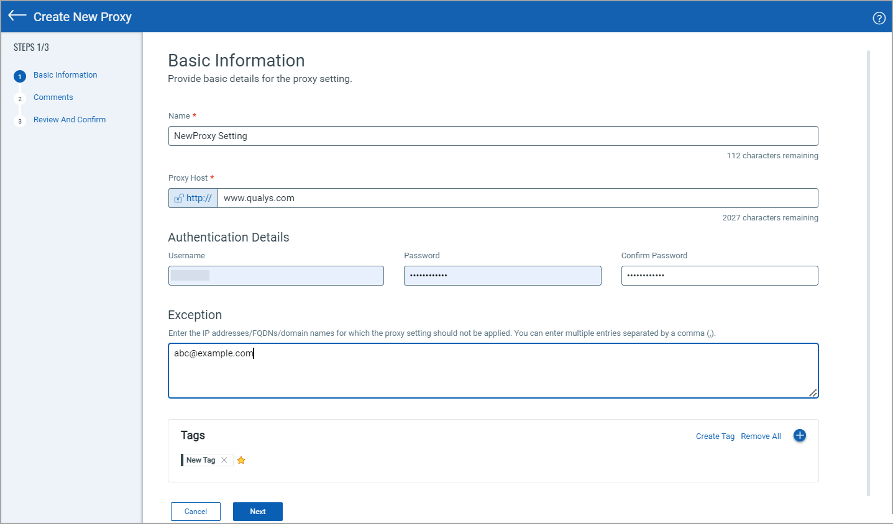This screenshot has height=524, width=893.
Task: Go to Basic Information step
Action: [65, 75]
